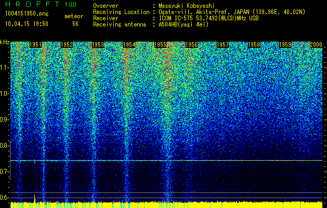
Task: Click the meteor label
Action: [x=74, y=16]
